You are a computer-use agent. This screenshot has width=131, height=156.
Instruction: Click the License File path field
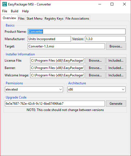(x=57, y=61)
